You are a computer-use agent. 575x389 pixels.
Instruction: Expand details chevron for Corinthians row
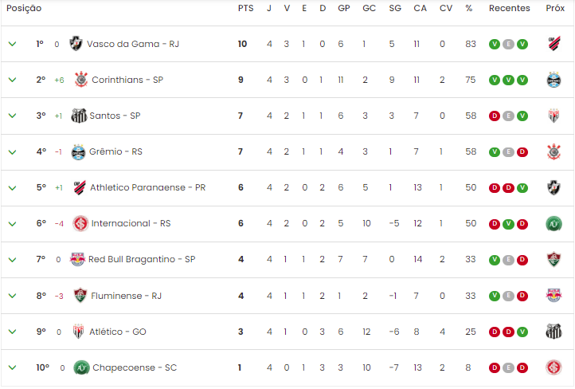(x=12, y=80)
